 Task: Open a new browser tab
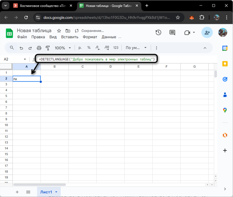click(x=147, y=6)
